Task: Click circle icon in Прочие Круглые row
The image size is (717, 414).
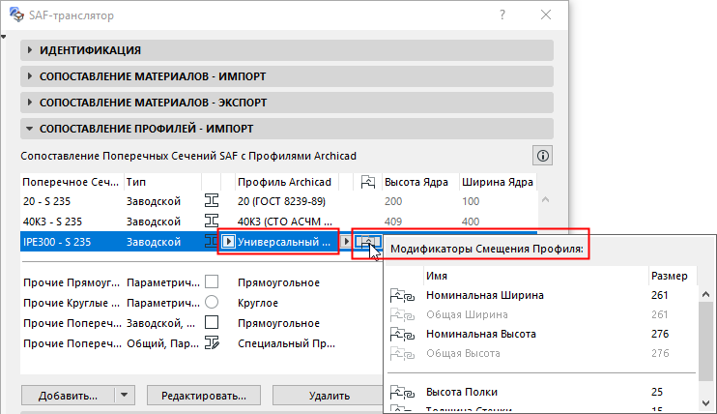Action: (212, 302)
